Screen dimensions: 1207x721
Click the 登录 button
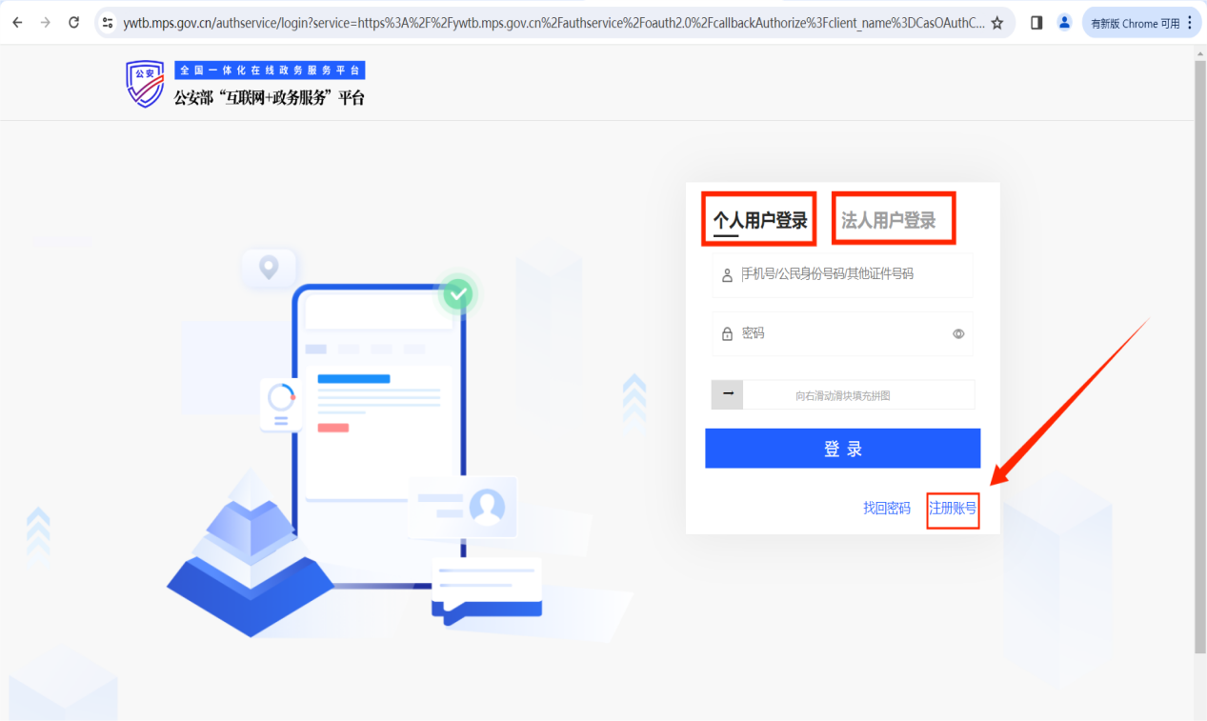842,448
